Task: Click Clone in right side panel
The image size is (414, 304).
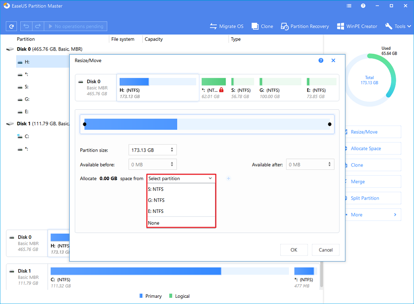Action: click(373, 165)
